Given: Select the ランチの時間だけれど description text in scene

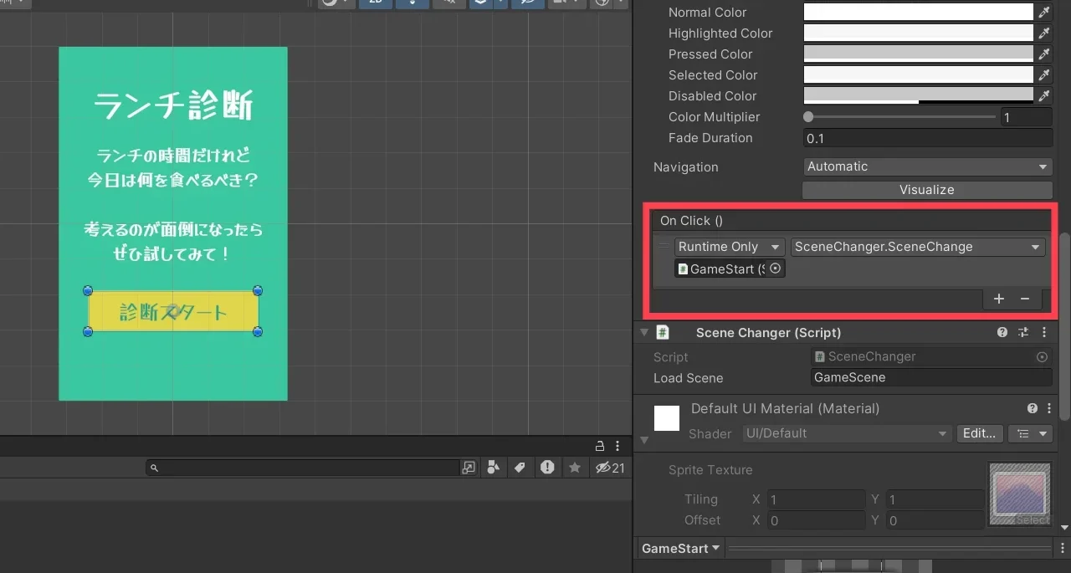Looking at the screenshot, I should pyautogui.click(x=173, y=156).
